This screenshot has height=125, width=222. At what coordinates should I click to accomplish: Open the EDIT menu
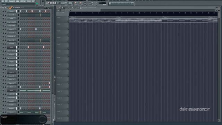6,1
